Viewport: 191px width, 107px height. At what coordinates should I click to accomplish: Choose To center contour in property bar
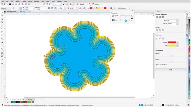point(49,8)
